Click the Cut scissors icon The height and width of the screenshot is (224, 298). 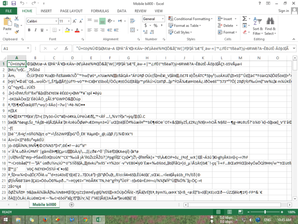[x=17, y=19]
